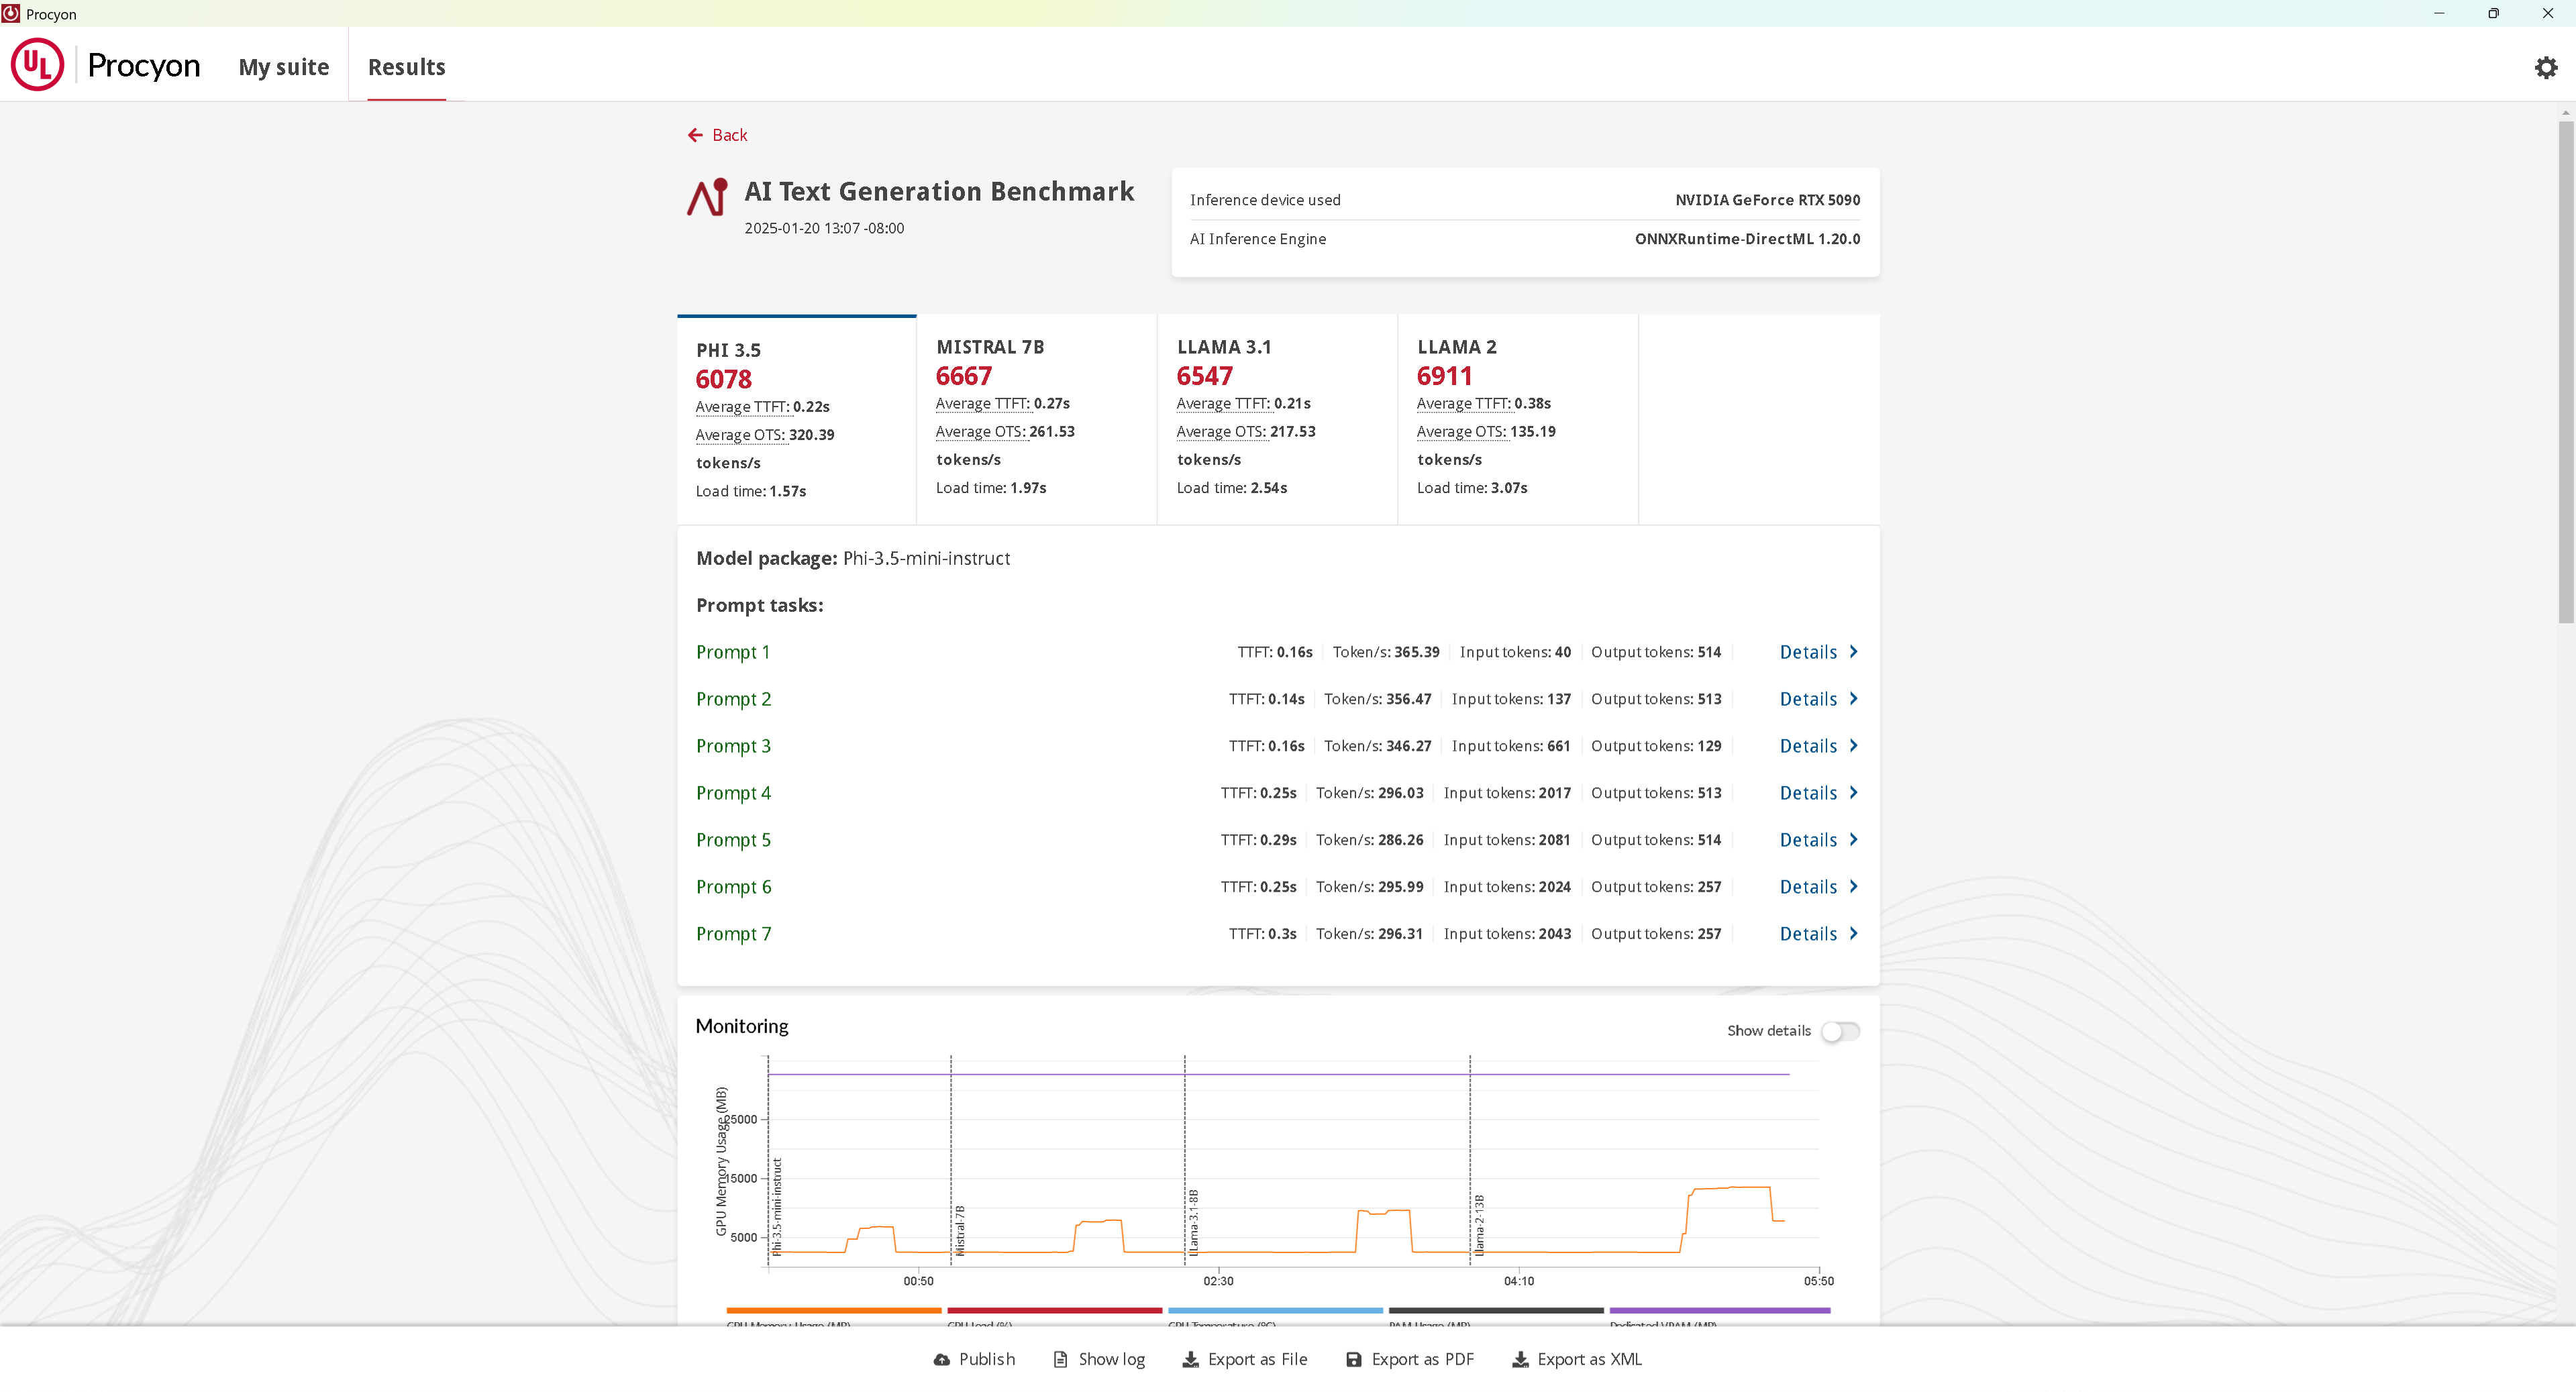2576x1392 pixels.
Task: Click the ONNXRuntime-DirectML 1.20.0 engine value
Action: pos(1748,239)
